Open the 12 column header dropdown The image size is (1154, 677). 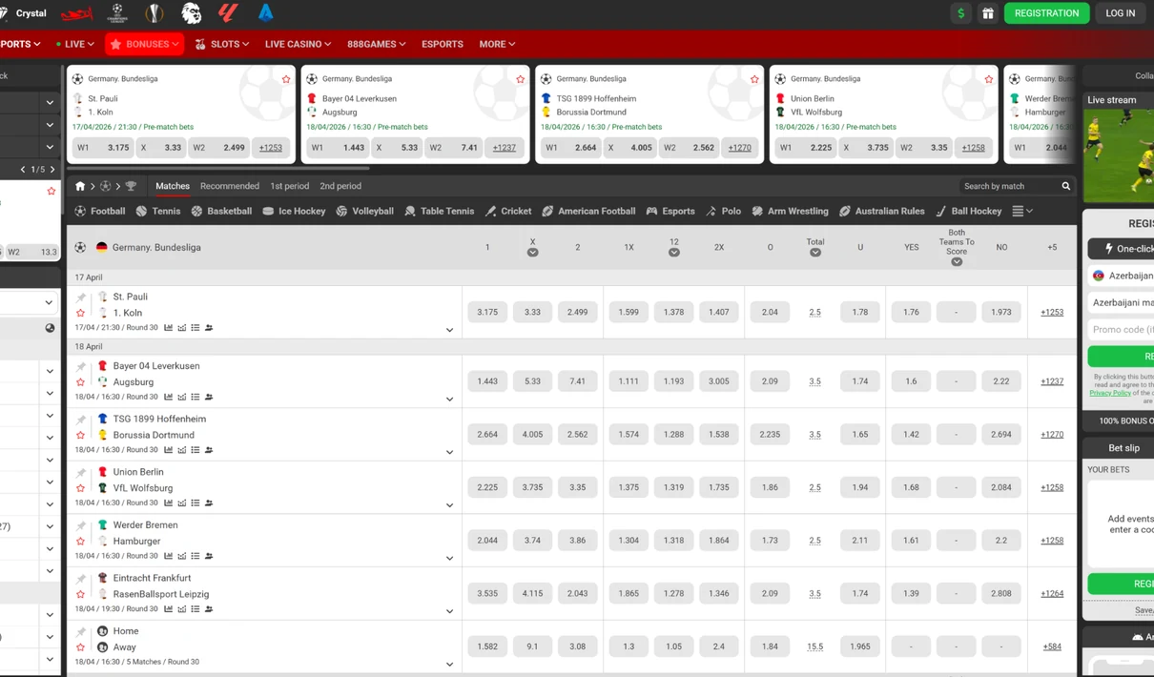pos(673,253)
